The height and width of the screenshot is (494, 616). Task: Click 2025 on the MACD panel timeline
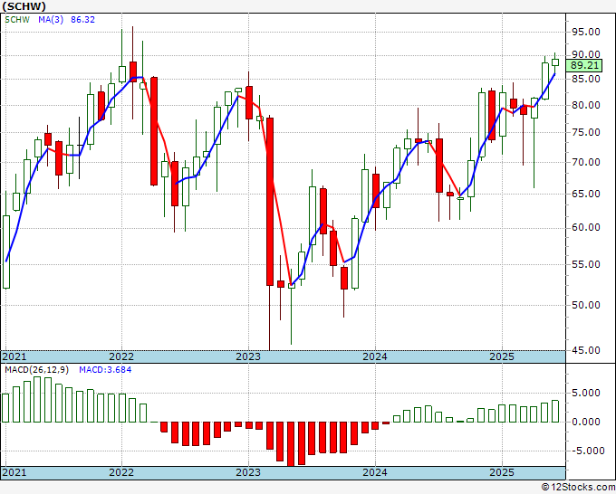click(502, 472)
